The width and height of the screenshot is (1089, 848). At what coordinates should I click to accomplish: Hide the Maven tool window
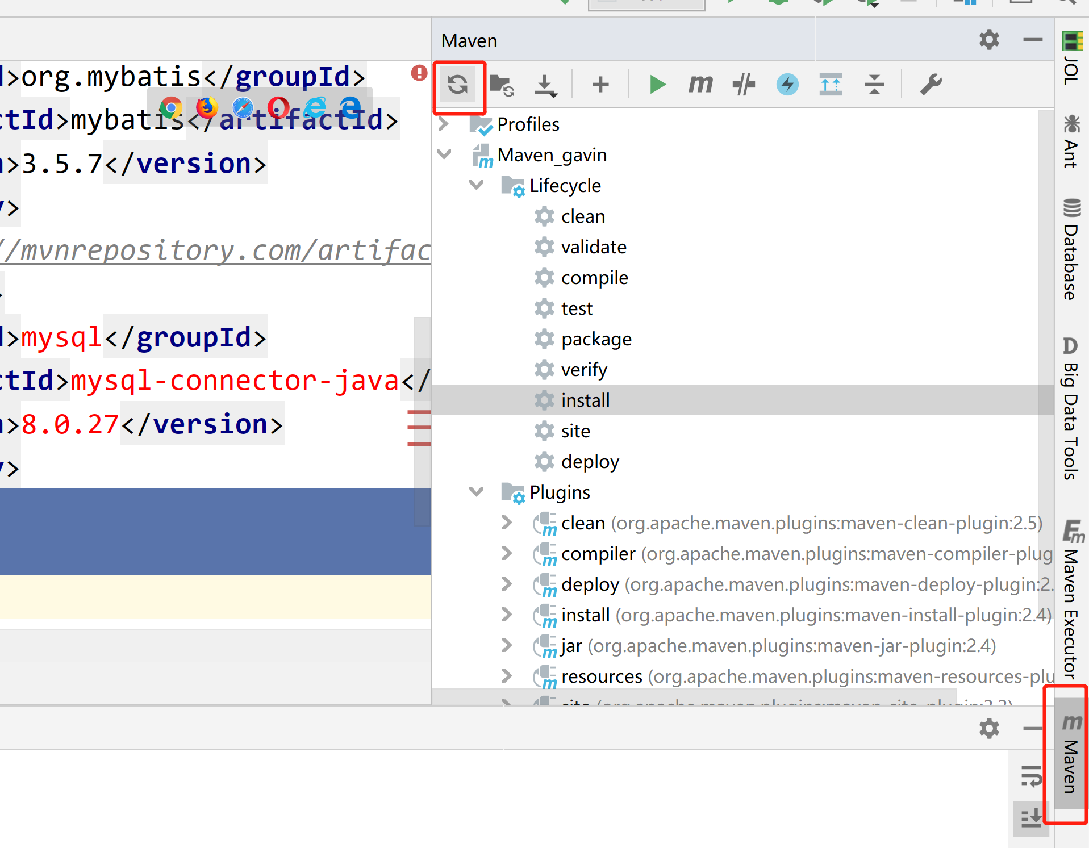pos(1033,40)
